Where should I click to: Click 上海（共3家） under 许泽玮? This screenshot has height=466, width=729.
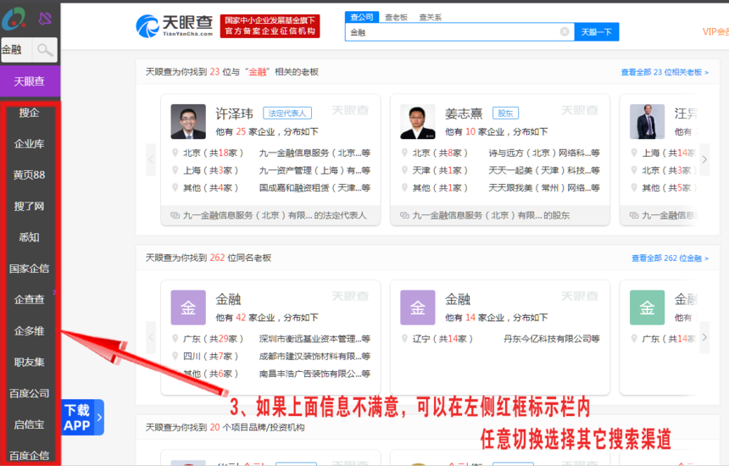coord(210,170)
